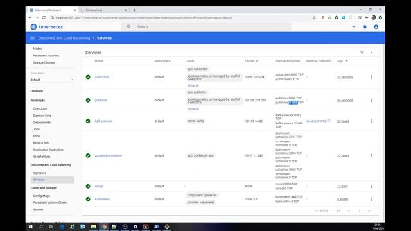The image size is (411, 231).
Task: Open actions menu for kafka-service row
Action: point(371,121)
